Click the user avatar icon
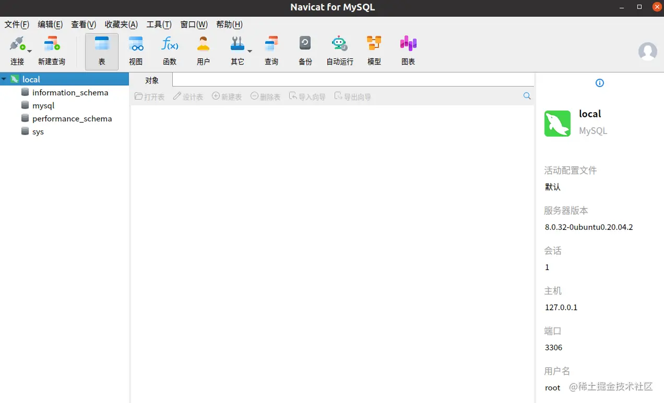This screenshot has width=664, height=403. pos(648,51)
